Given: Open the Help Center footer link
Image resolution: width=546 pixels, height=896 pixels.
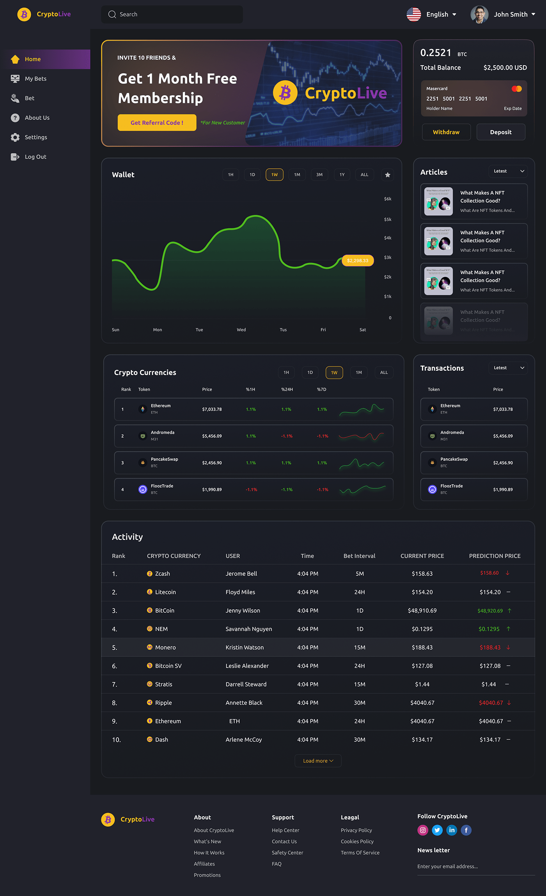Looking at the screenshot, I should [285, 830].
